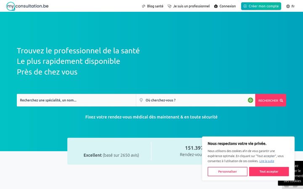Click the Fixez votre rendez-vous médical tagline
Image resolution: width=303 pixels, height=189 pixels.
(x=151, y=117)
